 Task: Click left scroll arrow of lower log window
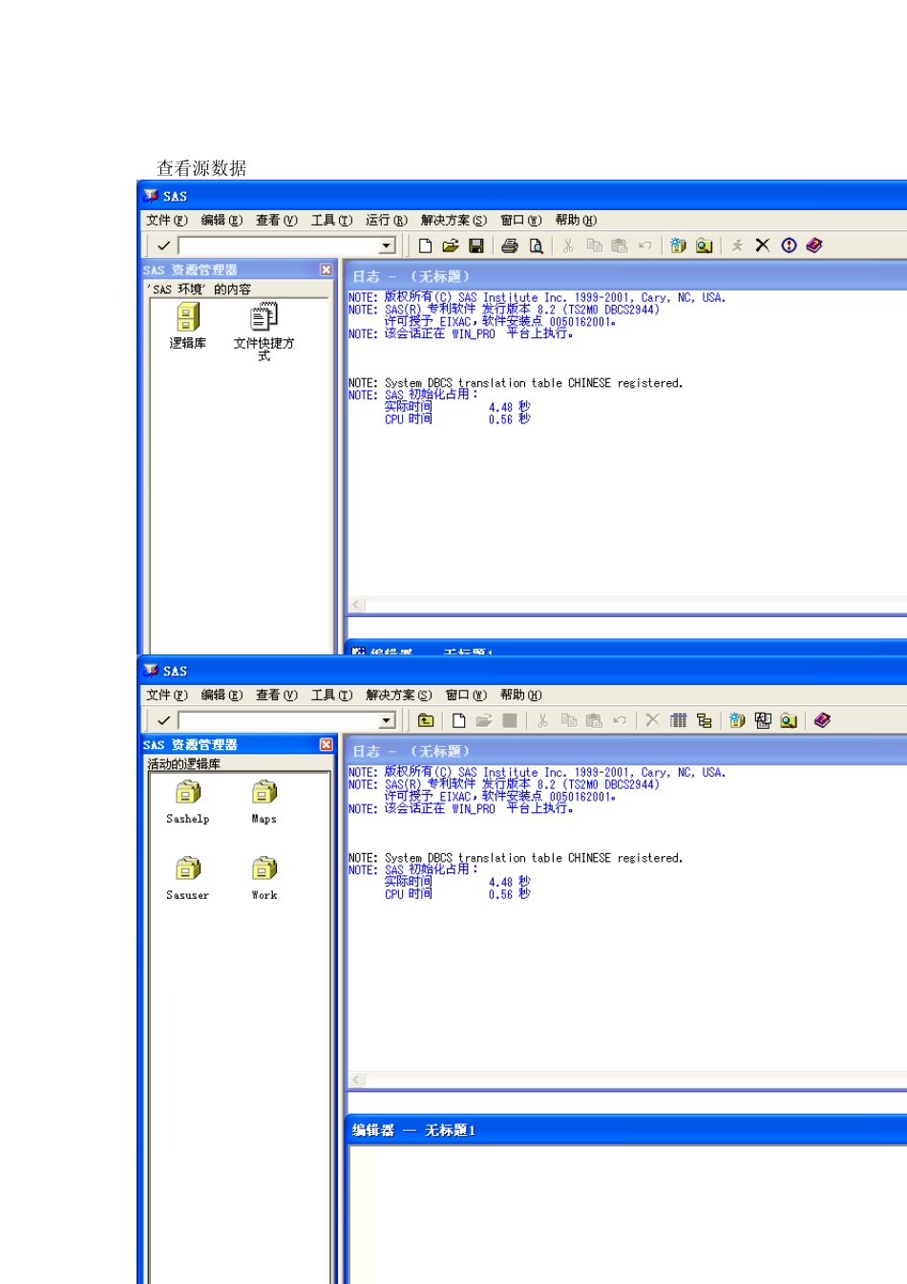tap(357, 1080)
